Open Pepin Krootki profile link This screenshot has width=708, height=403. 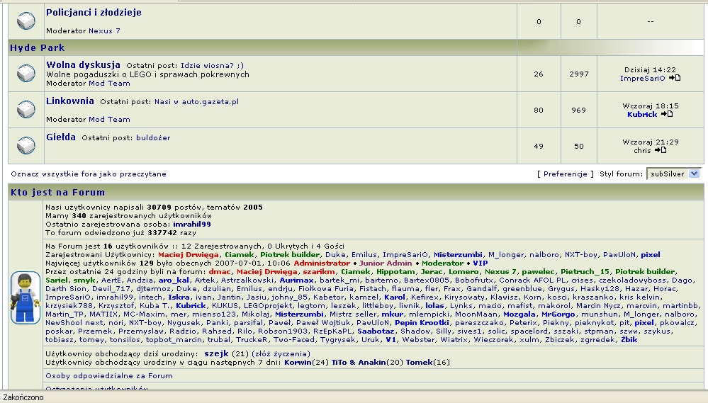(x=422, y=323)
